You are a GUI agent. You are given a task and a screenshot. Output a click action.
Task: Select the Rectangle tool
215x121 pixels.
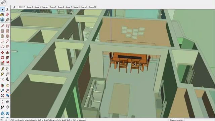click(x=2, y=31)
